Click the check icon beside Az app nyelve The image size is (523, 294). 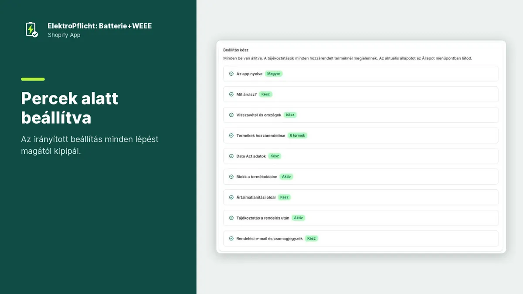pos(231,74)
